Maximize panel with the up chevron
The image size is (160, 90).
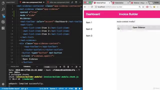pos(72,67)
